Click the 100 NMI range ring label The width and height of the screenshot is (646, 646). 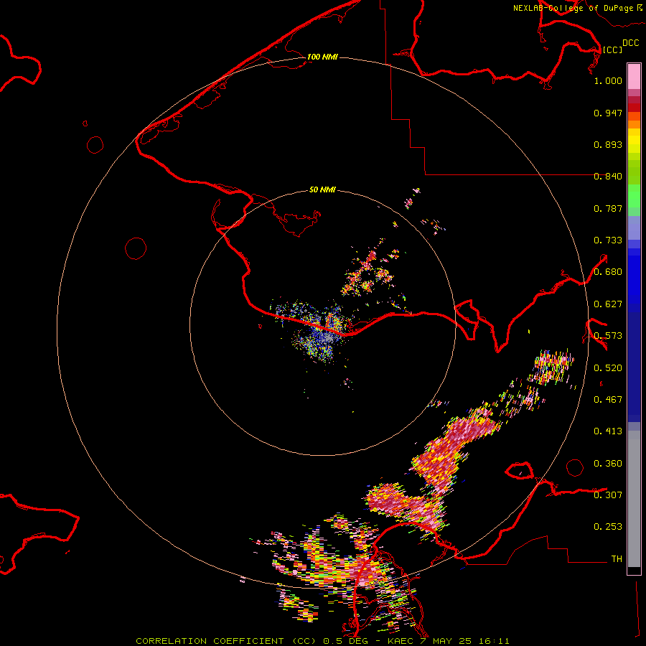(x=322, y=57)
